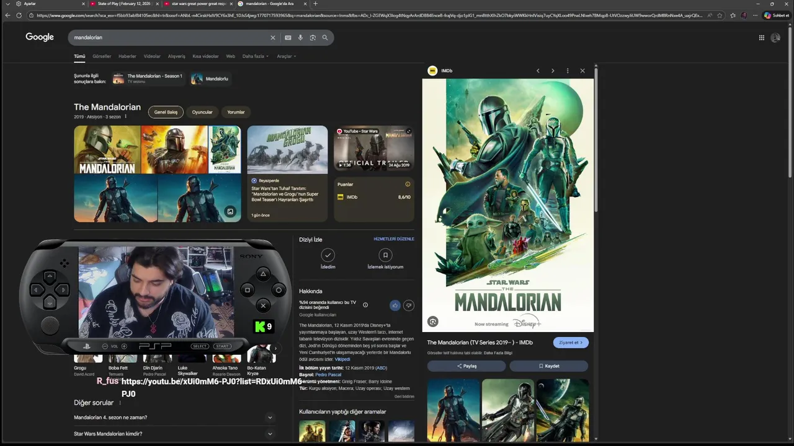Open the Araçlar dropdown
This screenshot has height=446, width=794.
tap(286, 56)
